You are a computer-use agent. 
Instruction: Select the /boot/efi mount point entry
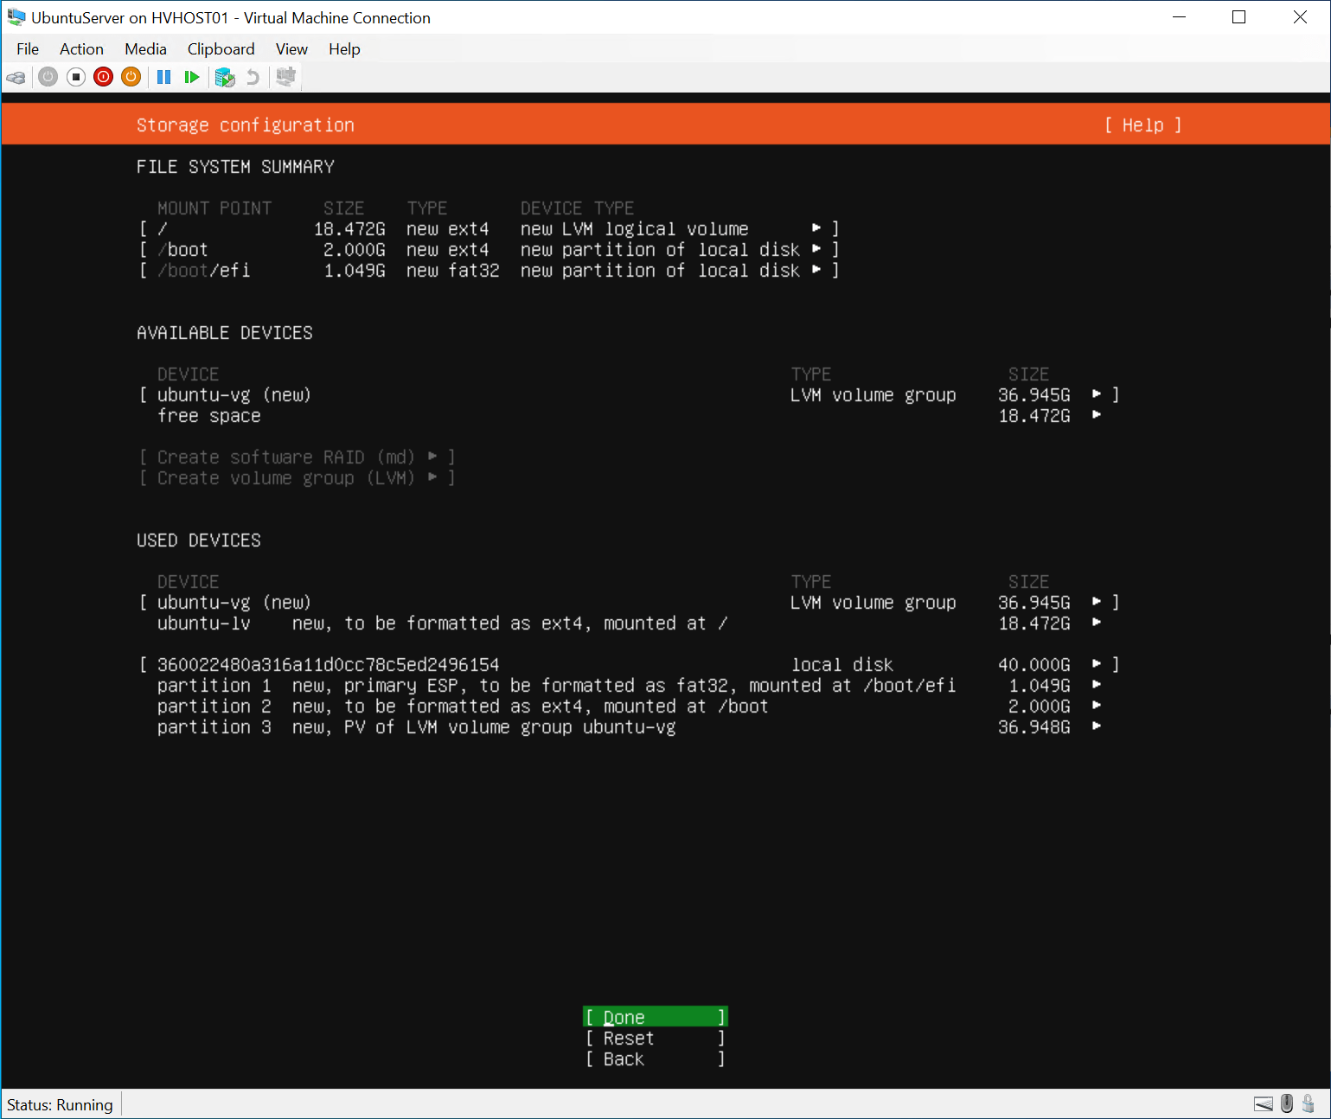[x=490, y=270]
